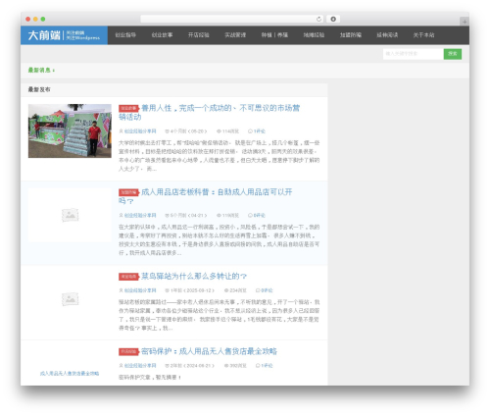Click the author icon under 菜鸟驿站 article
Screen dimensions: 490x415
[x=121, y=290]
